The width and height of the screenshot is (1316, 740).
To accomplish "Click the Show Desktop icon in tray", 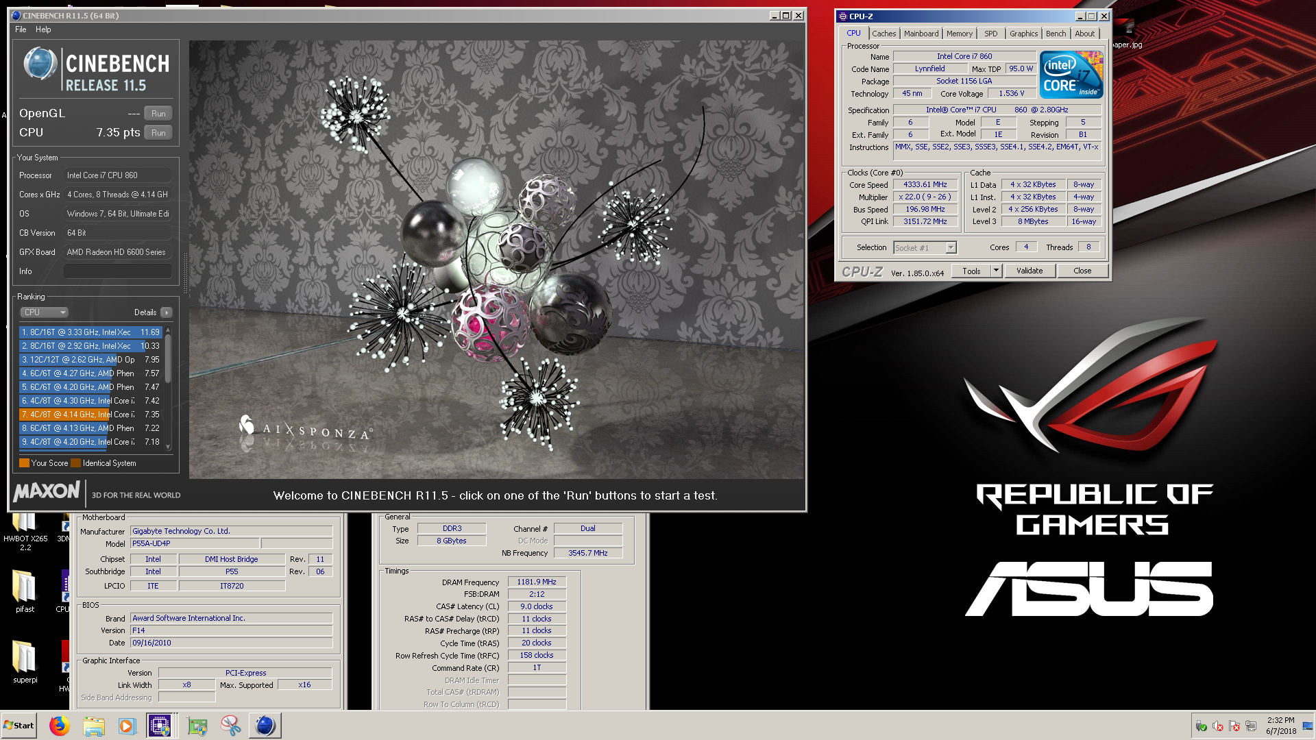I will pyautogui.click(x=1308, y=726).
